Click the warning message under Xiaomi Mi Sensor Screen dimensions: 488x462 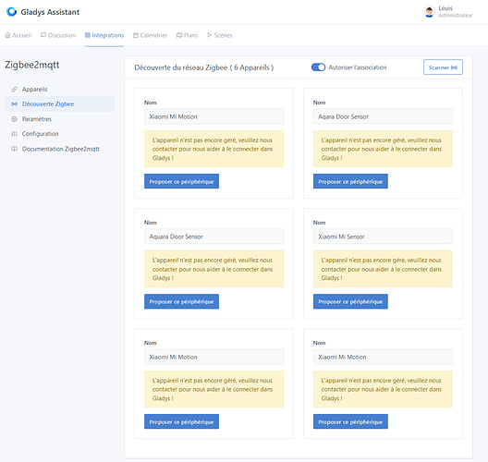(x=383, y=269)
